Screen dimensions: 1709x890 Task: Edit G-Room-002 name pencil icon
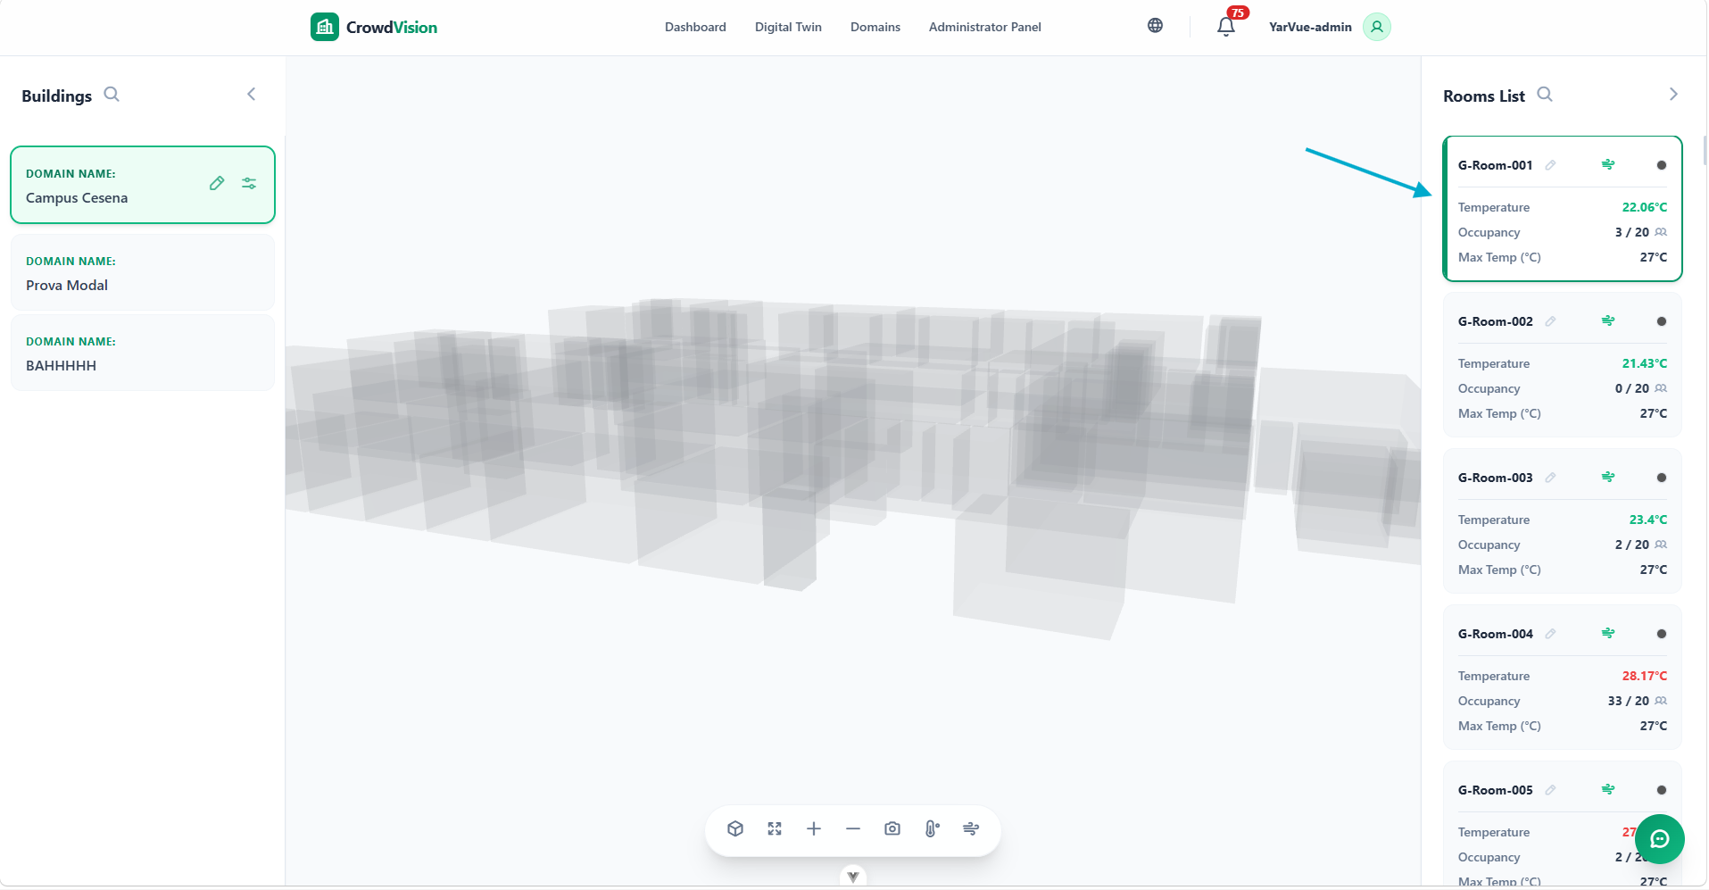coord(1551,321)
